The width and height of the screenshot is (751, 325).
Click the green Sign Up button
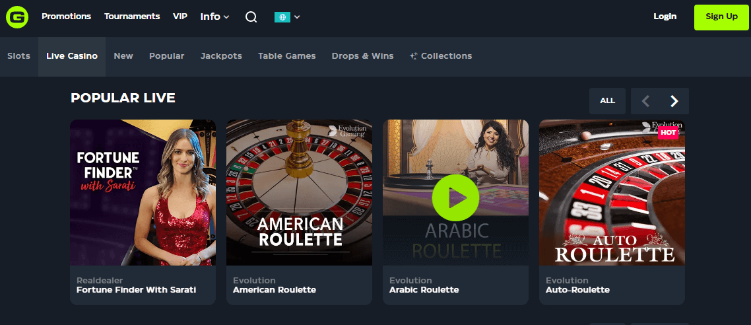point(721,17)
